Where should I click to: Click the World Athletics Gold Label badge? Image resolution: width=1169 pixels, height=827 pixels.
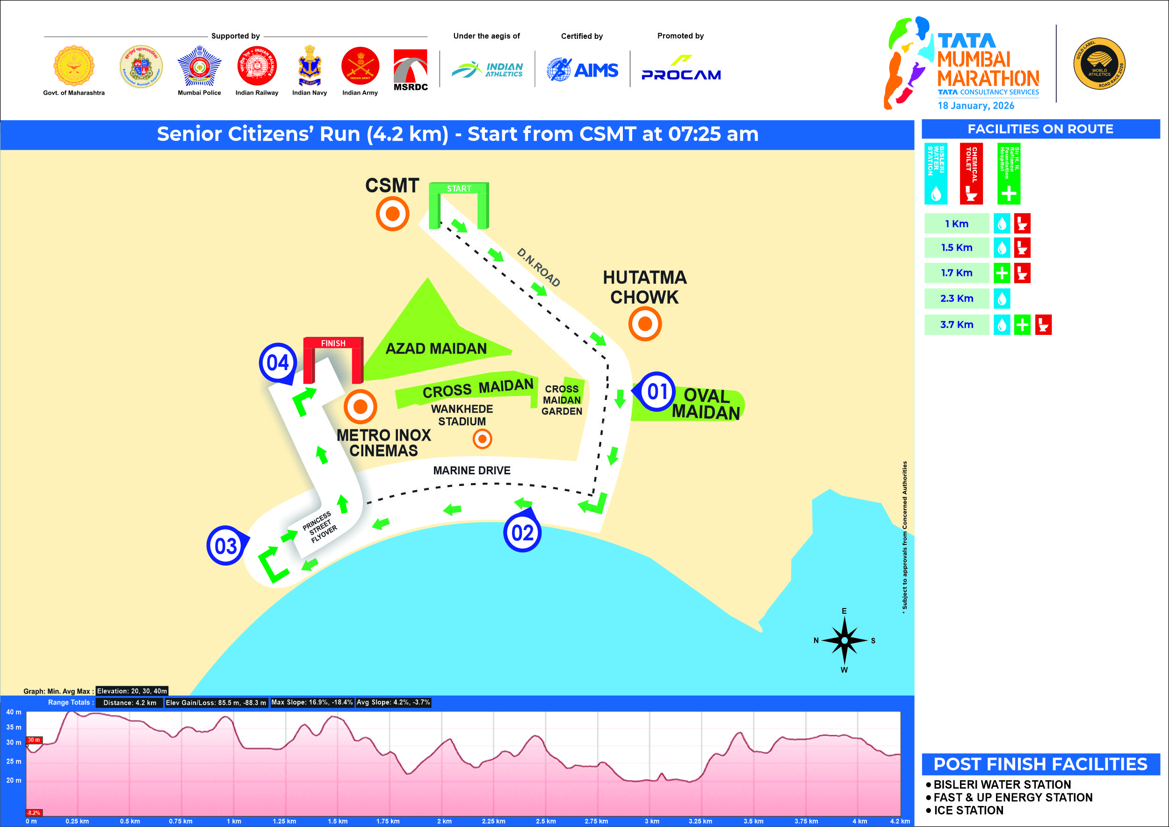tap(1099, 64)
